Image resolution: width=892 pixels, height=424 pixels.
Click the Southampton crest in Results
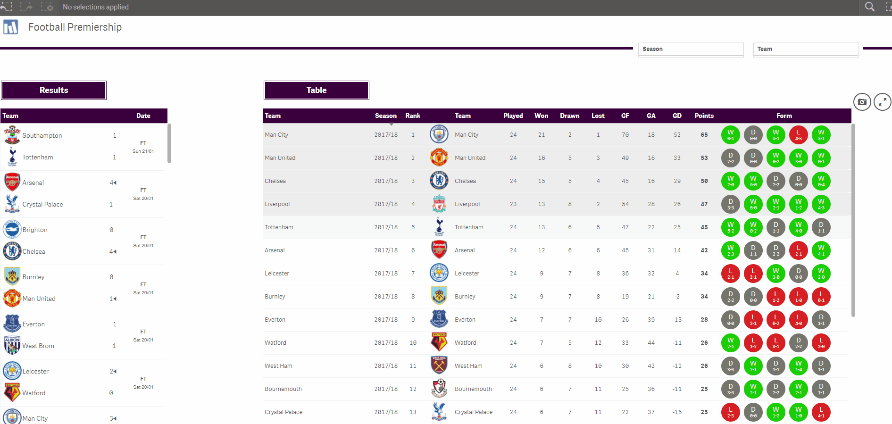click(12, 135)
